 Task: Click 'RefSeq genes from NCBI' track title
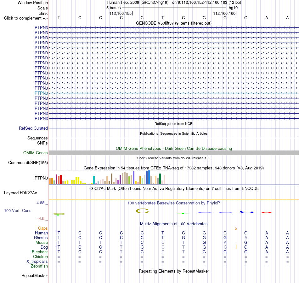pos(174,124)
